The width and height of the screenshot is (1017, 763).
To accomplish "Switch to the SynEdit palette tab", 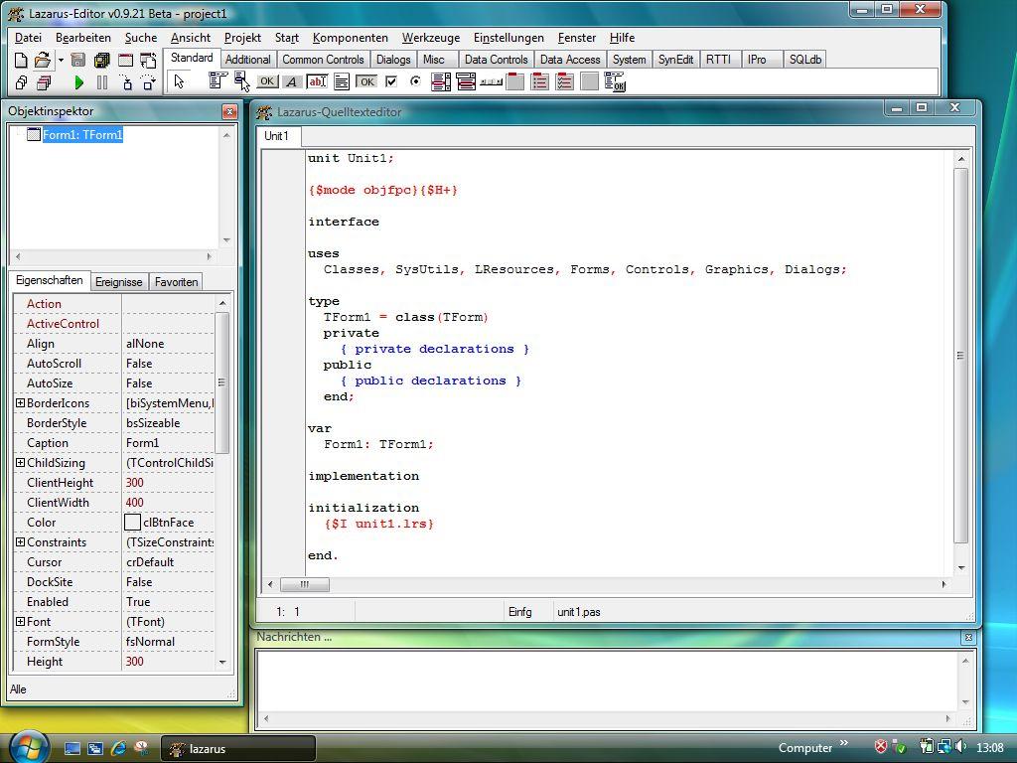I will (x=675, y=59).
